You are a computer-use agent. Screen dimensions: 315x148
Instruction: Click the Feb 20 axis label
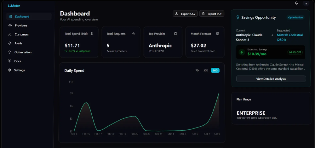tap(135, 134)
